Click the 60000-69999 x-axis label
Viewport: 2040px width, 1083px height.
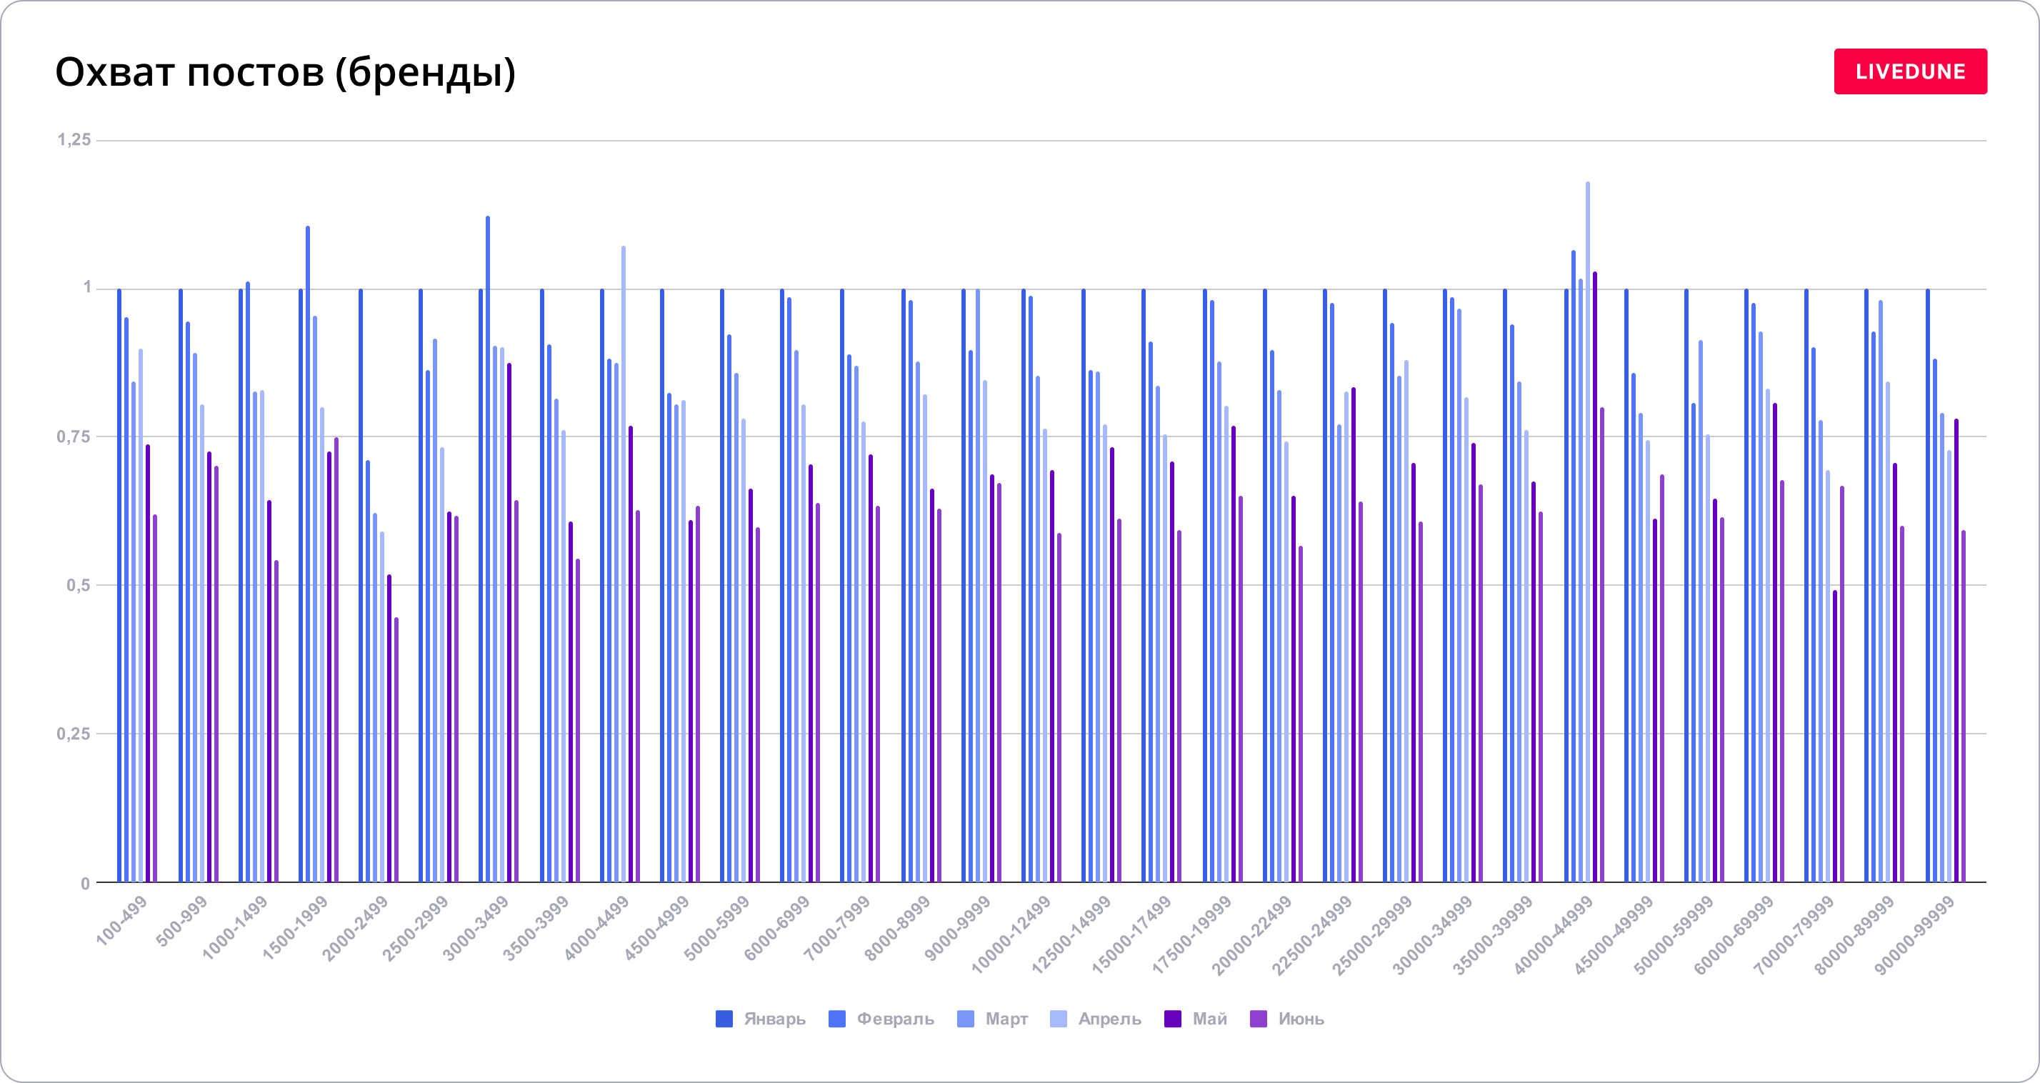point(1734,935)
